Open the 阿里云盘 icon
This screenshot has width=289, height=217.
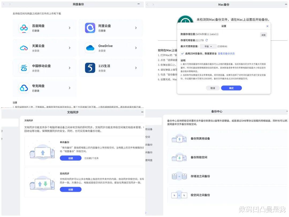click(x=90, y=28)
